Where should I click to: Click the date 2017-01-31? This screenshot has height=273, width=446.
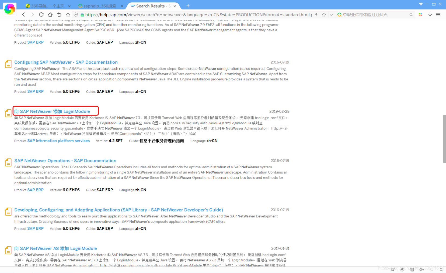(280, 248)
